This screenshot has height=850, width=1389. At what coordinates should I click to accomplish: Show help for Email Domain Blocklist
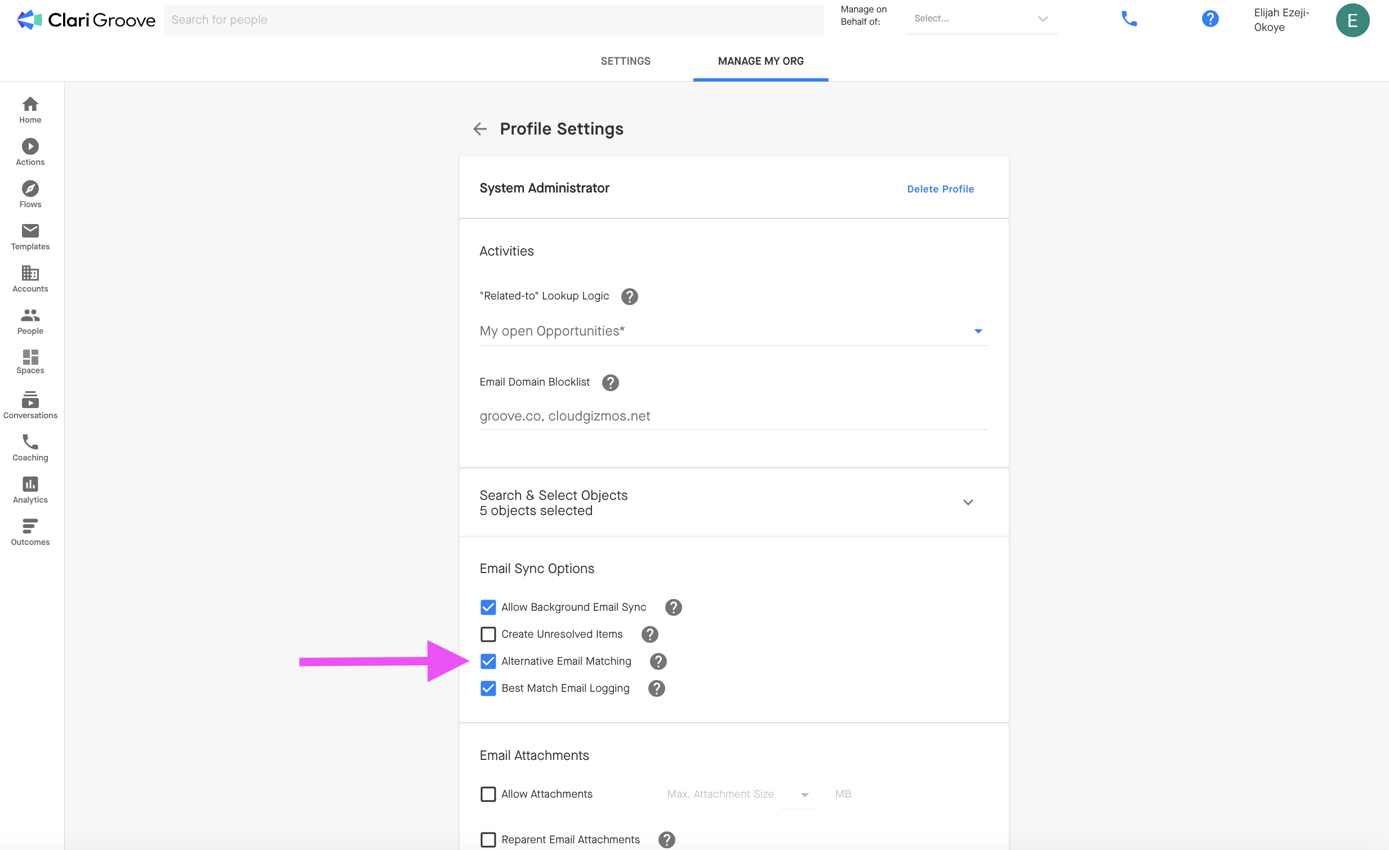click(x=610, y=382)
